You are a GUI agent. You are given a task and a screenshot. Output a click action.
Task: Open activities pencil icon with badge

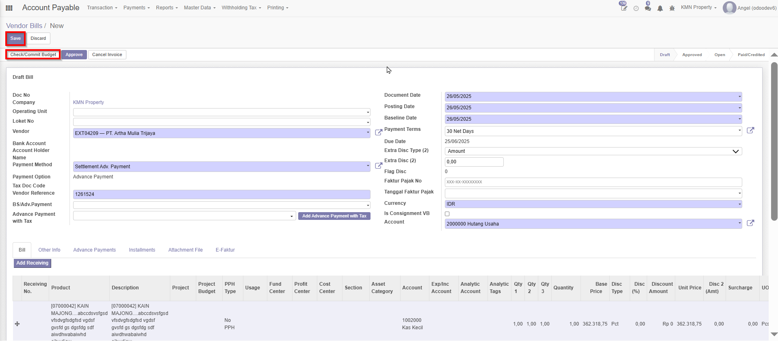[624, 8]
